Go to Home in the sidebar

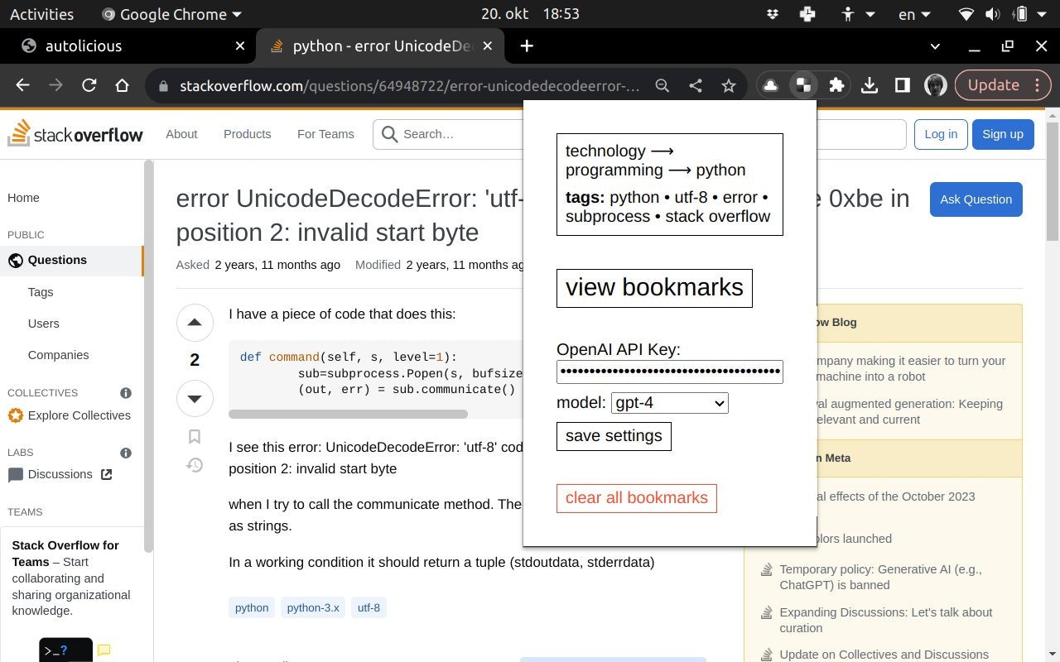point(23,198)
